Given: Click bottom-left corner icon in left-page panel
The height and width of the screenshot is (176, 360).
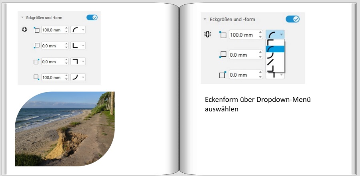Looking at the screenshot, I should (x=36, y=45).
